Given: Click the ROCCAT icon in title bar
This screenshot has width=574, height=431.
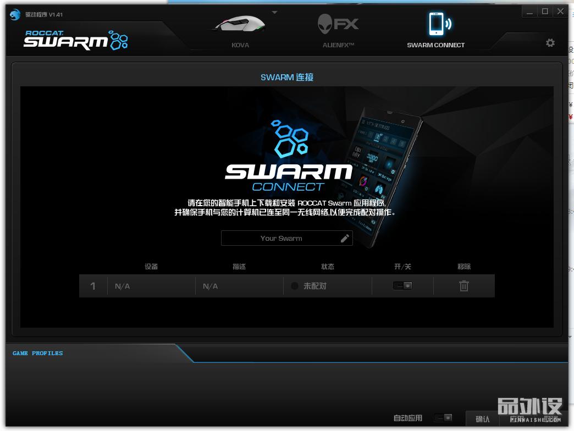Looking at the screenshot, I should tap(15, 15).
